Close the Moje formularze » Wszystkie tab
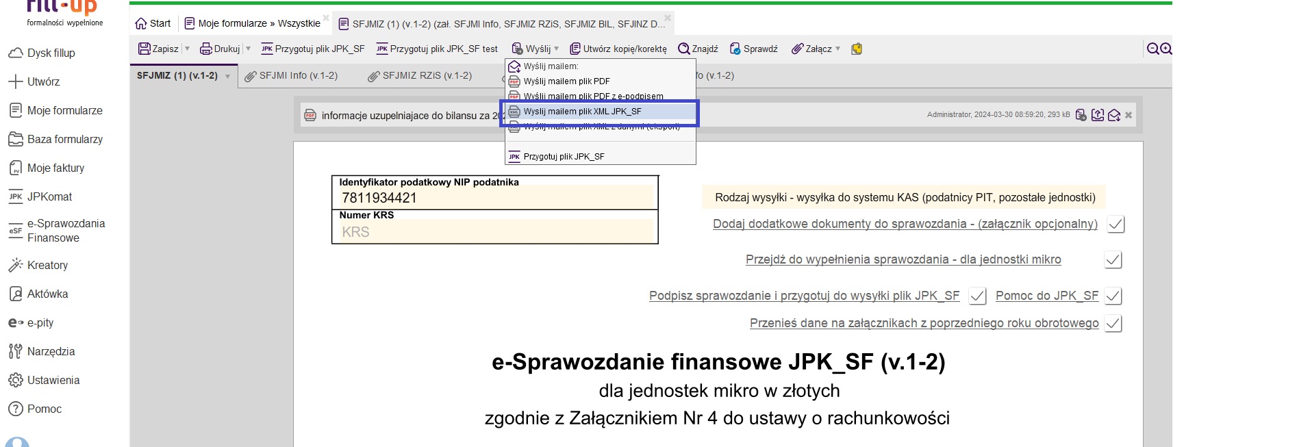Viewport: 1310px width, 447px height. click(326, 18)
